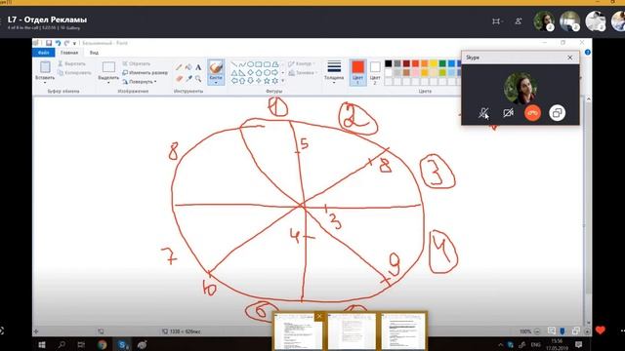Close the first taskbar preview thumbnail
Image resolution: width=625 pixels, height=351 pixels.
319,317
